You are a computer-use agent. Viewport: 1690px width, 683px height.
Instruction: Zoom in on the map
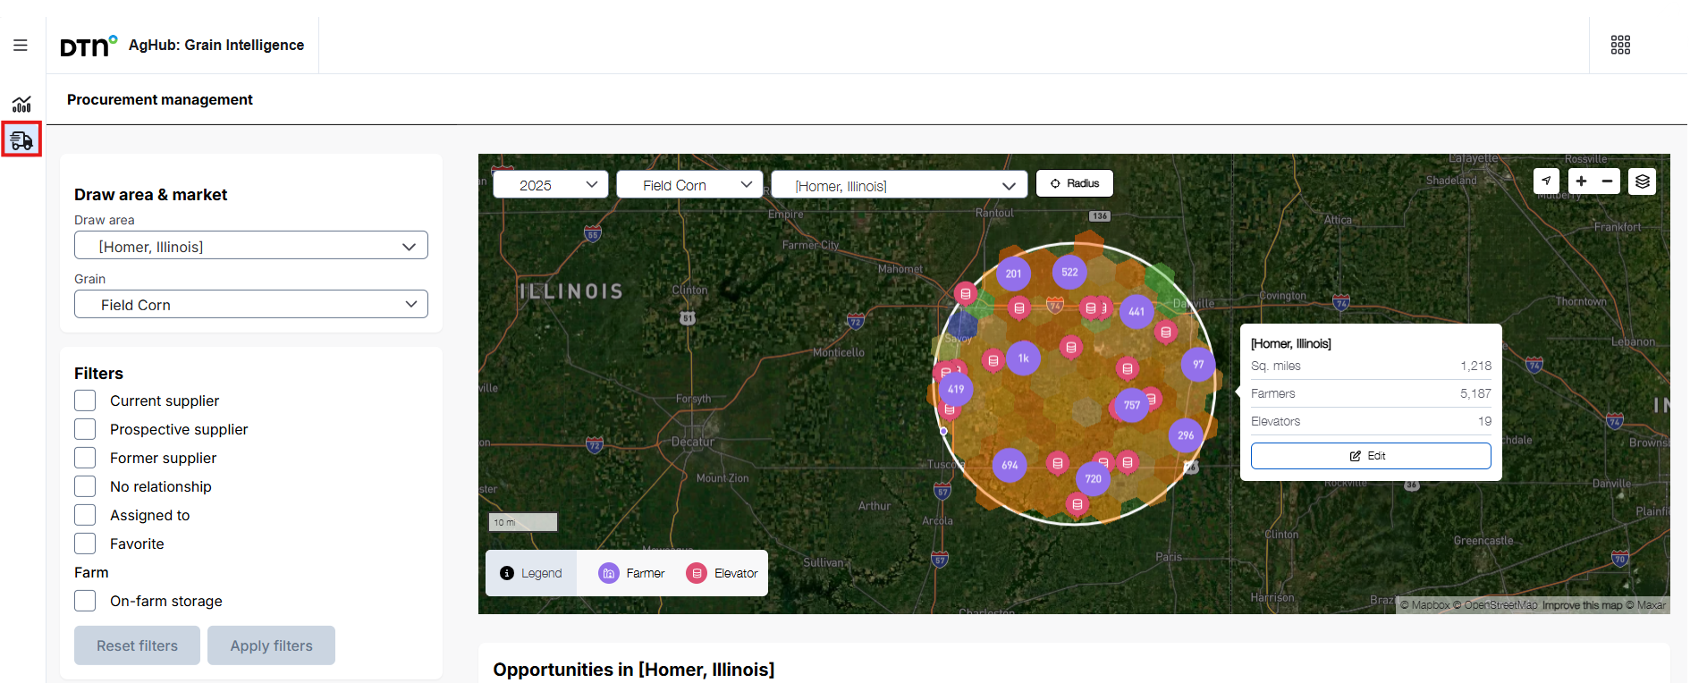pyautogui.click(x=1581, y=181)
